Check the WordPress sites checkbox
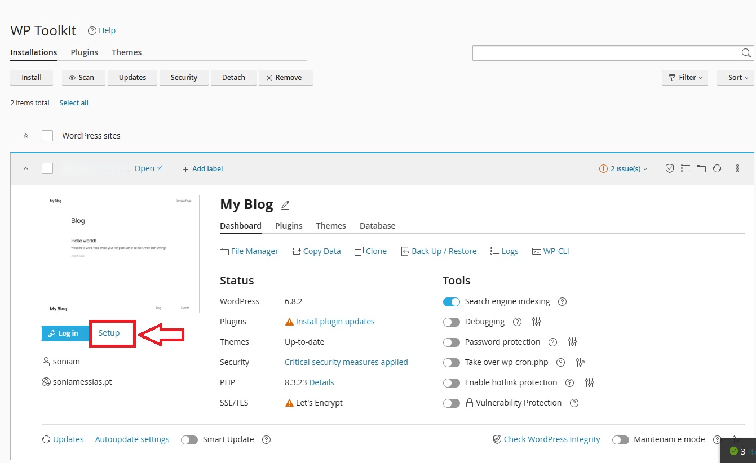The width and height of the screenshot is (756, 463). point(47,136)
